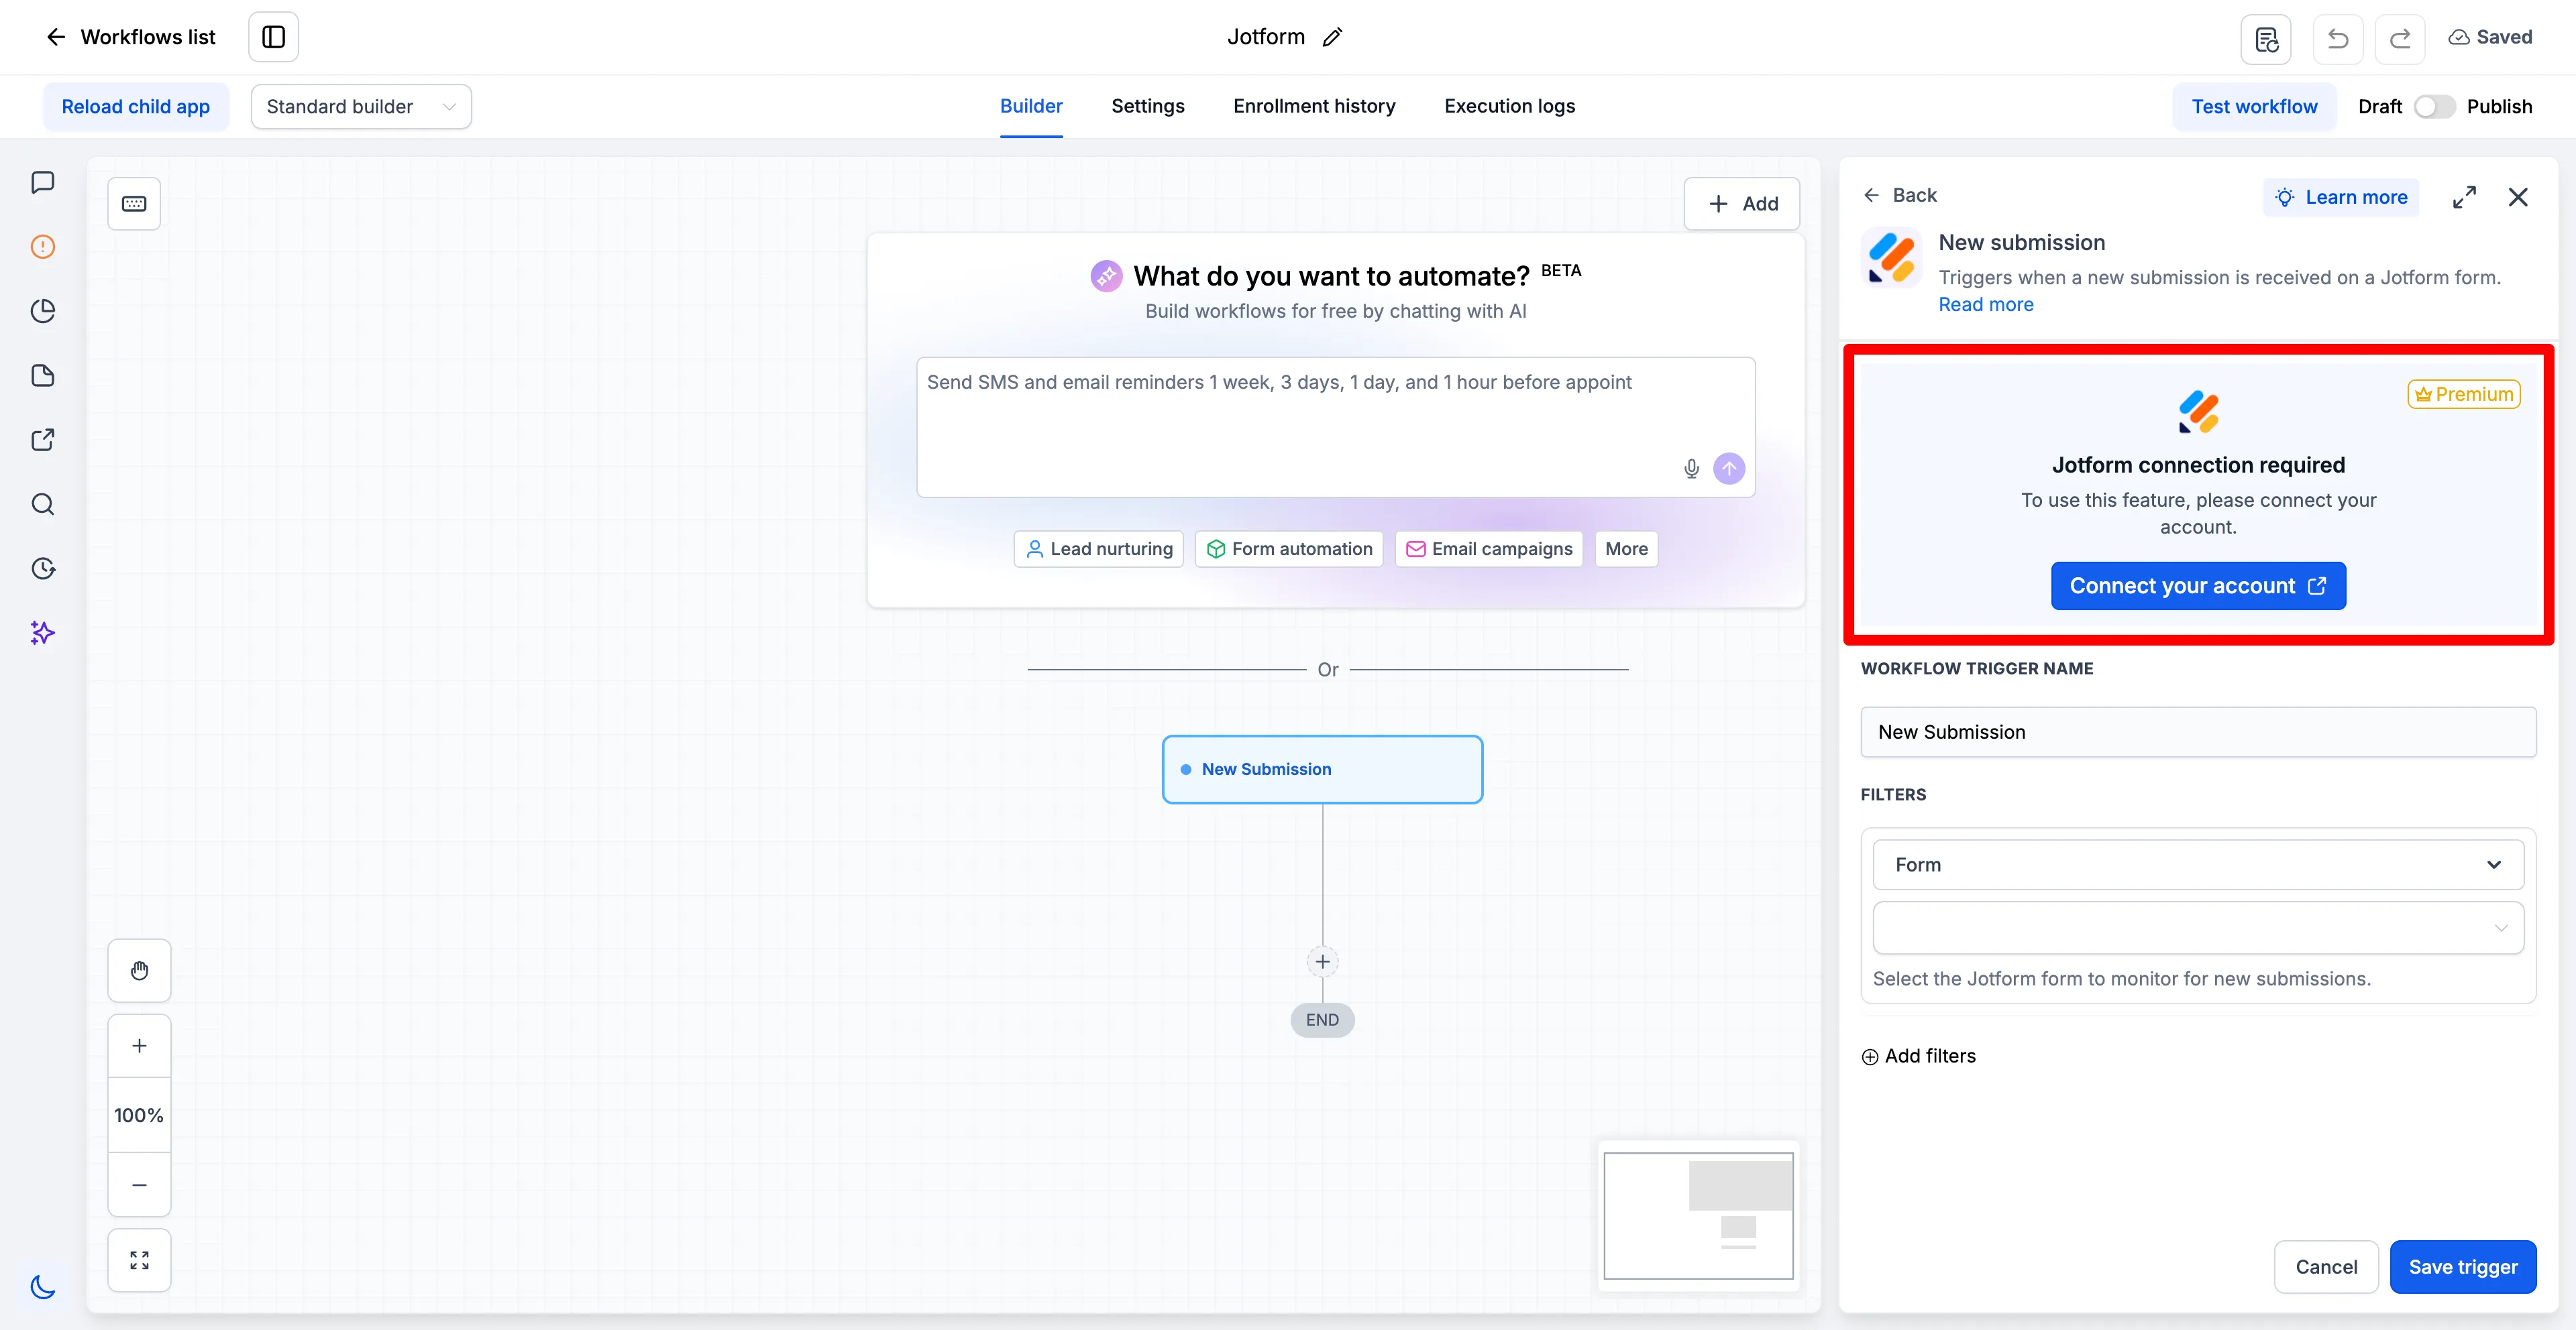Click the Save trigger button
Screen dimensions: 2576x1330
(x=2463, y=1268)
